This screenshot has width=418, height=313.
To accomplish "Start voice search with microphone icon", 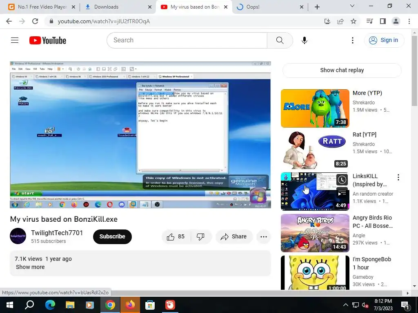I will [x=305, y=40].
